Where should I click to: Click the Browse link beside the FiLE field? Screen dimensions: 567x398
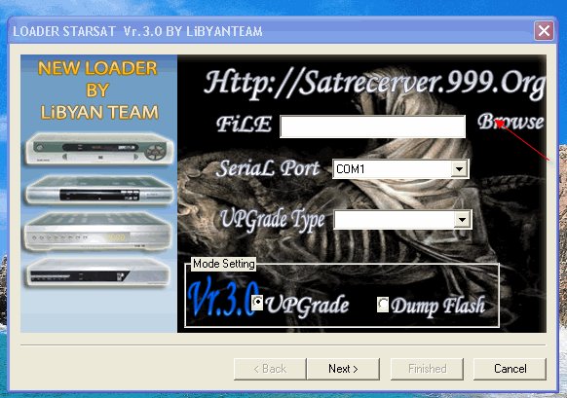click(510, 122)
